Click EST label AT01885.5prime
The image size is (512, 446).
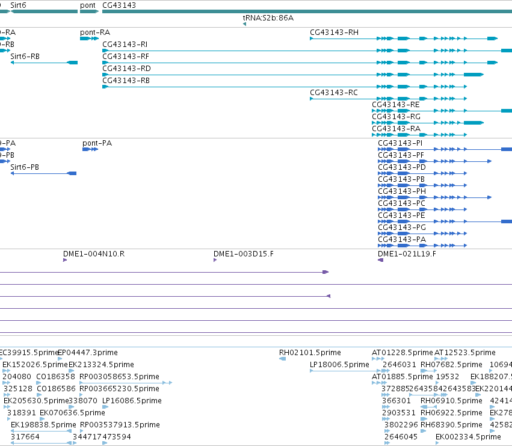coord(403,377)
